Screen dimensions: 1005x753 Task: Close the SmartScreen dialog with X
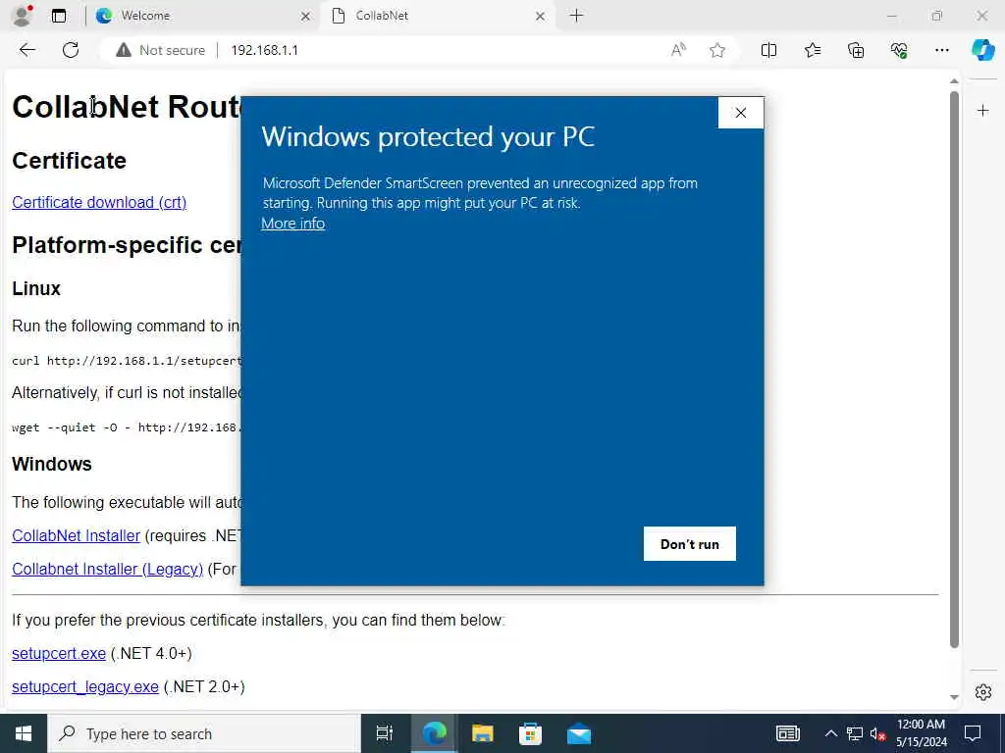click(x=740, y=113)
